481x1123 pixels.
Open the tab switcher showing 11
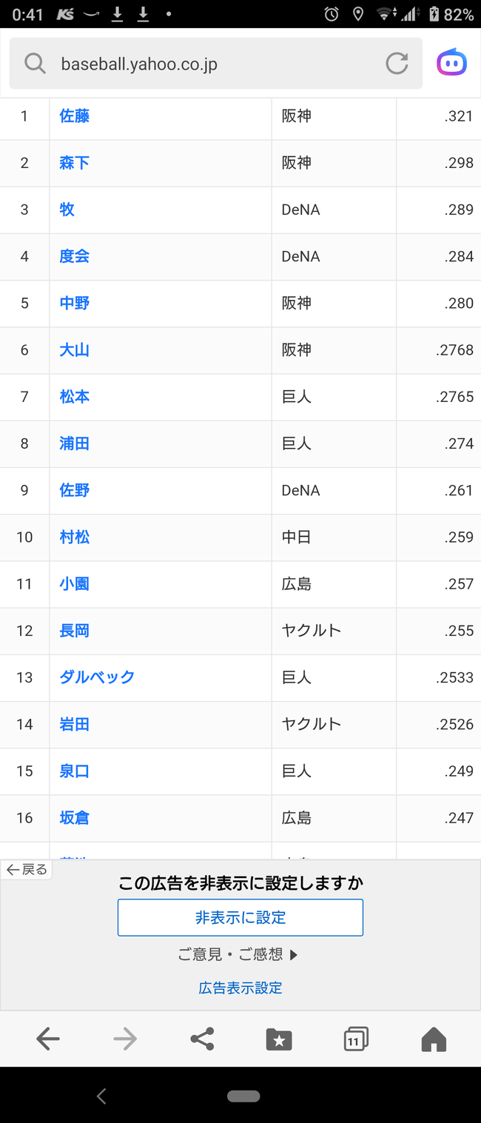pos(356,1039)
